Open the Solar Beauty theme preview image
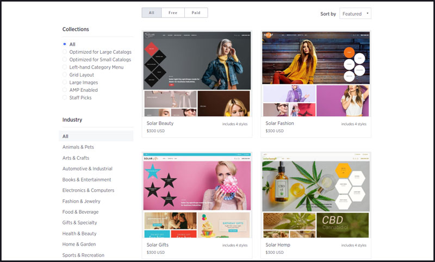The image size is (435, 262). pyautogui.click(x=197, y=74)
